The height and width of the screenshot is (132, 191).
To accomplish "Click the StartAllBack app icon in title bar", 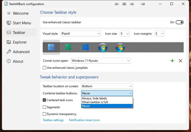I will pyautogui.click(x=6, y=4).
